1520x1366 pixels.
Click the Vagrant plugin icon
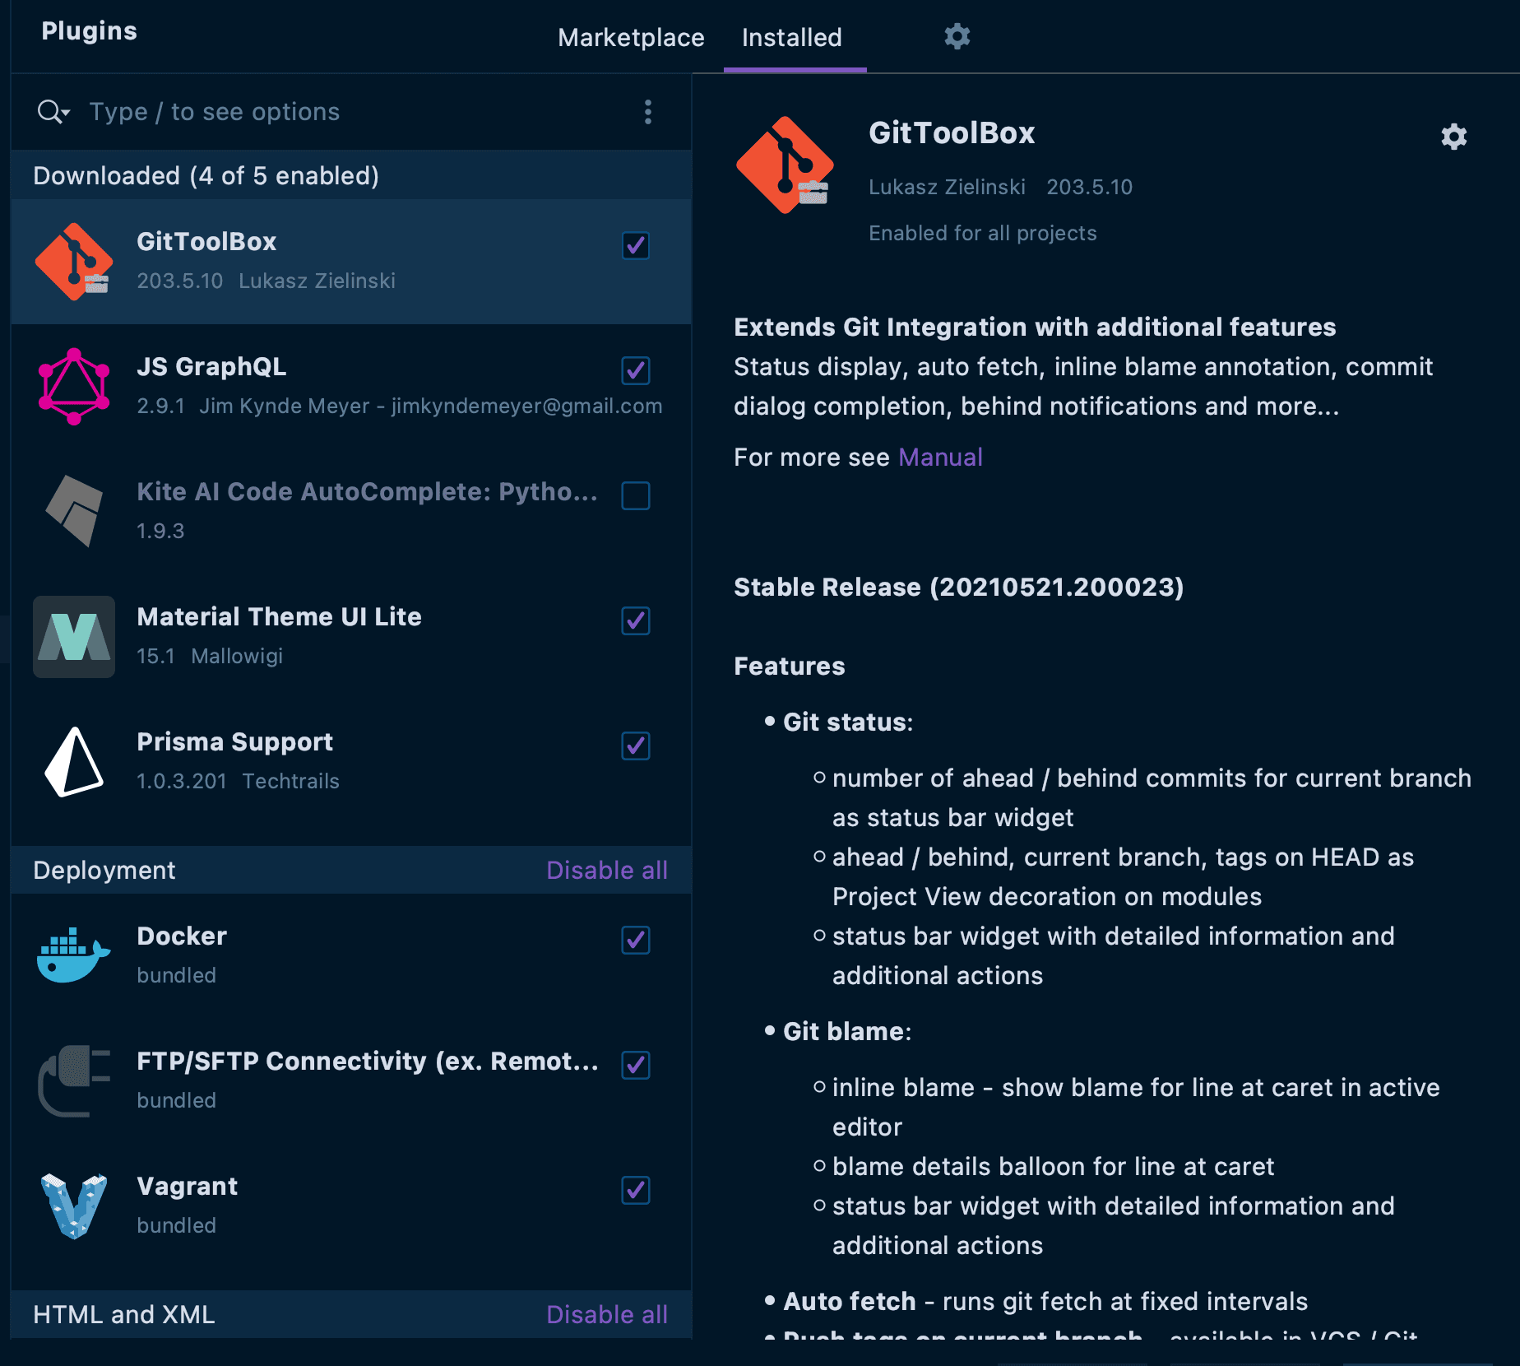74,1206
